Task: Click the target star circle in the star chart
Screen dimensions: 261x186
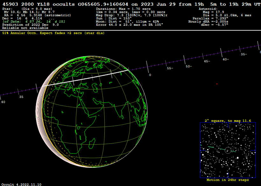Action: pyautogui.click(x=228, y=150)
